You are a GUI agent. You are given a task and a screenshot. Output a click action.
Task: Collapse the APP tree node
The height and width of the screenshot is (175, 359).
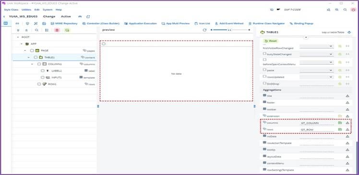click(22, 44)
